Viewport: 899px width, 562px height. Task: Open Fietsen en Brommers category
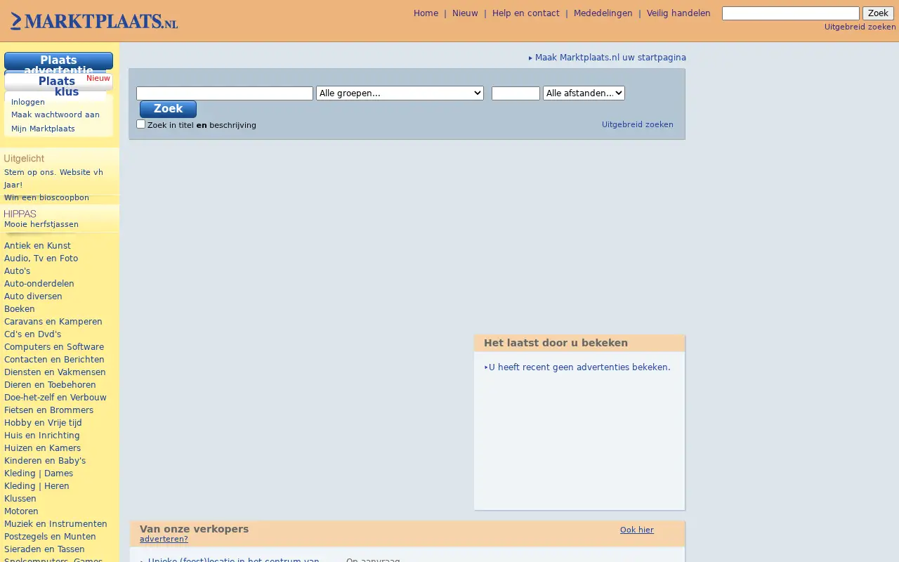pos(48,410)
